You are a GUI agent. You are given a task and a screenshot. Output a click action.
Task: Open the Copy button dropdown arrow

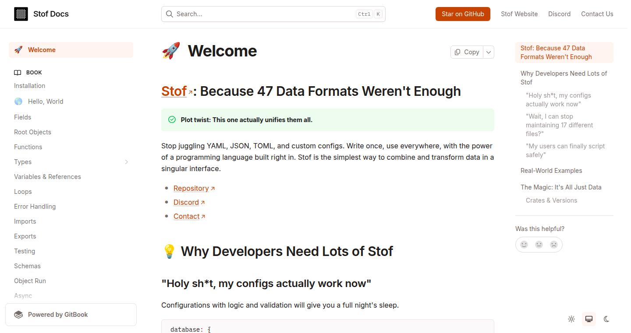489,52
